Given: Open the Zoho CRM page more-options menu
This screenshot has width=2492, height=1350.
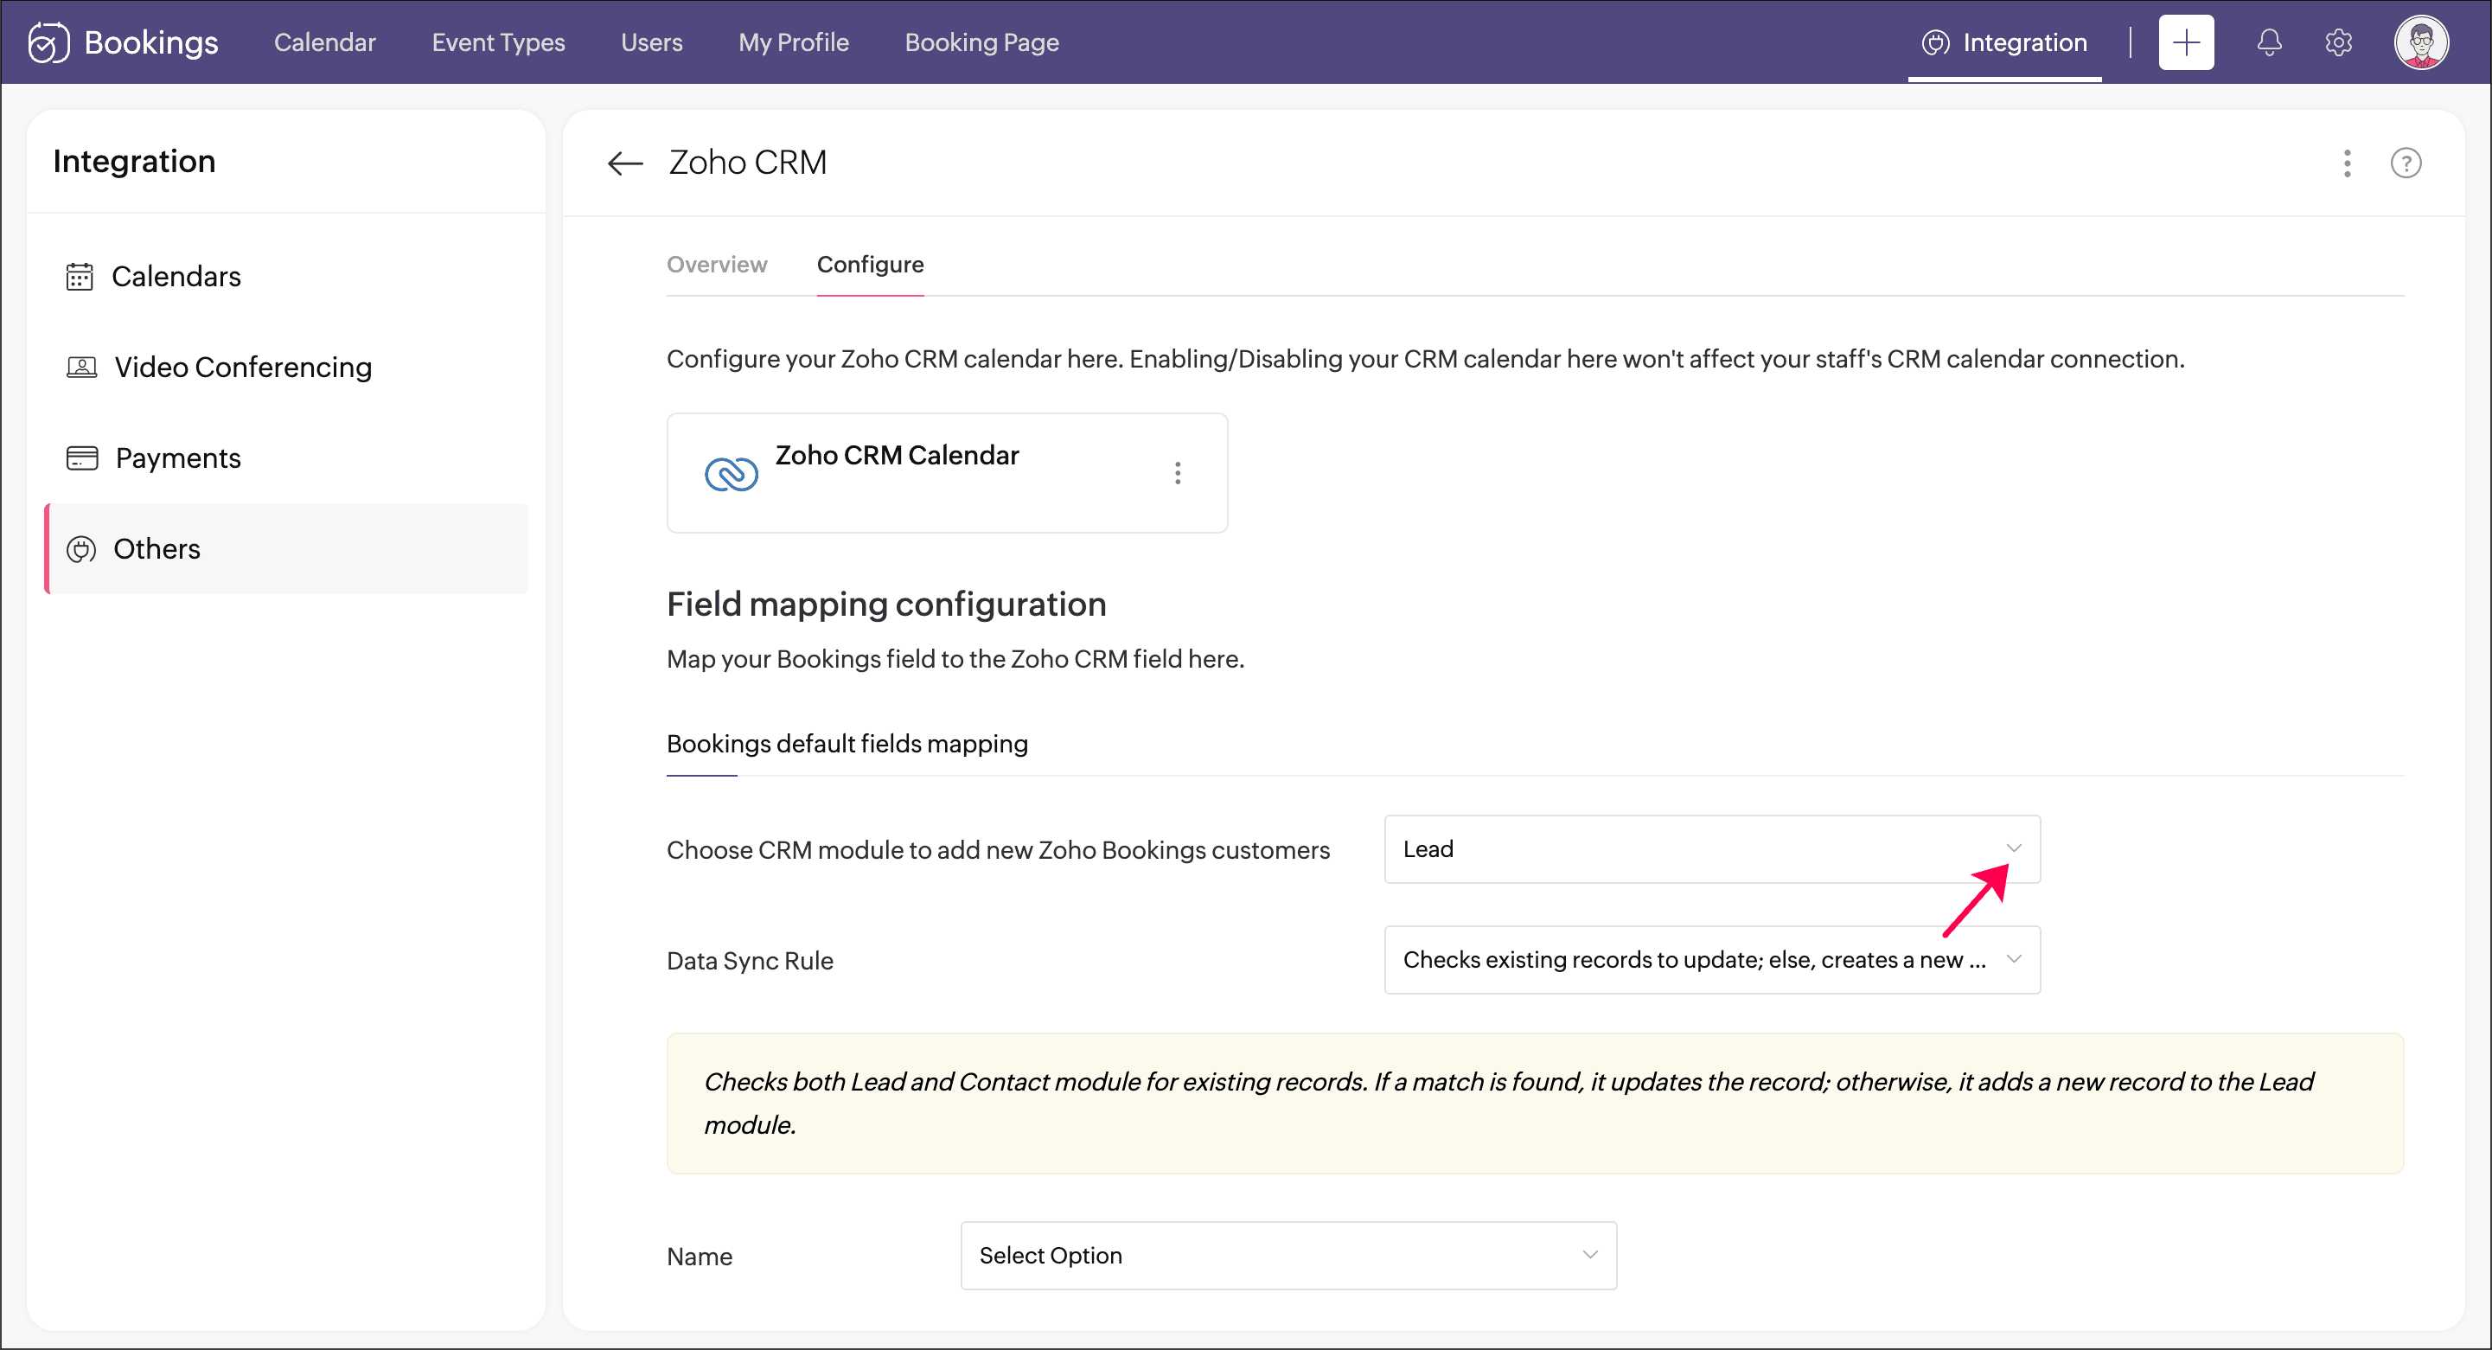Looking at the screenshot, I should tap(2347, 163).
